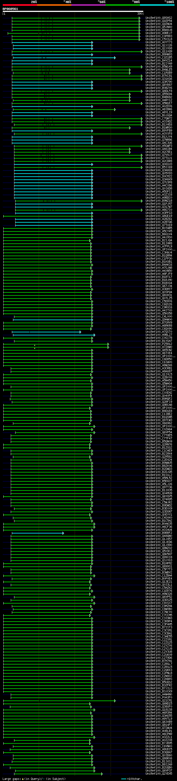Click the UniRef100_Q55694 label
This screenshot has width=177, height=781.
pos(158,94)
